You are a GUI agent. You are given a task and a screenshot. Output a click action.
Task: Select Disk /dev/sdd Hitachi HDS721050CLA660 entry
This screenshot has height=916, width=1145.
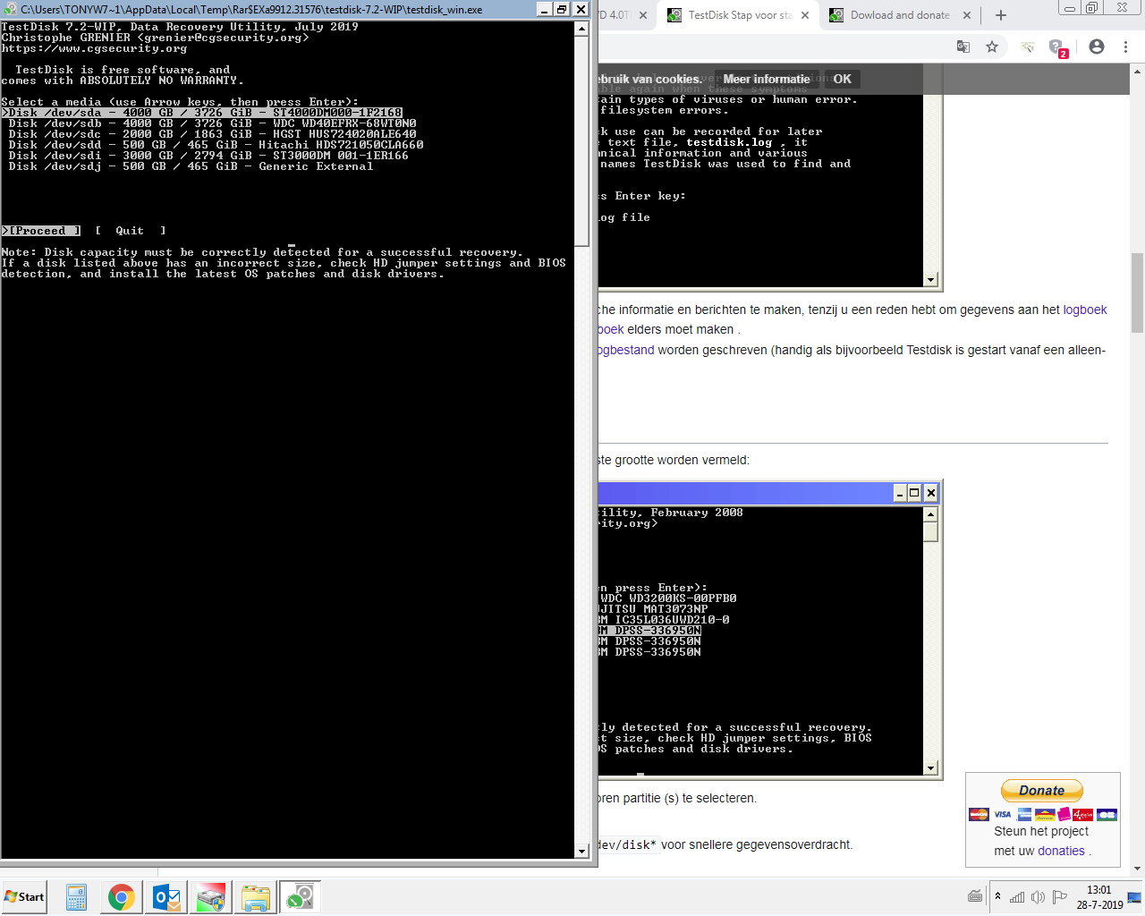216,145
